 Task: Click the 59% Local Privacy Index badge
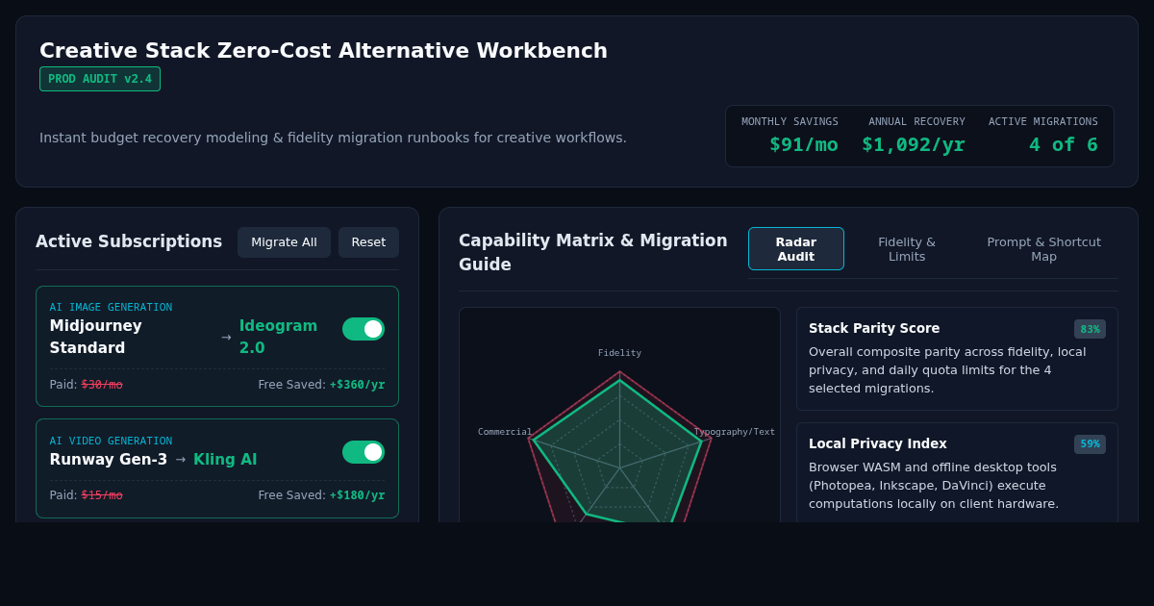[x=1090, y=444]
